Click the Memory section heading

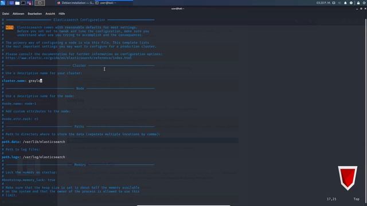[x=80, y=165]
